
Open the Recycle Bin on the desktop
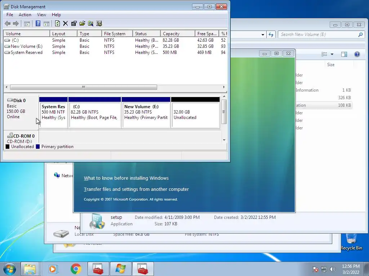coord(351,242)
